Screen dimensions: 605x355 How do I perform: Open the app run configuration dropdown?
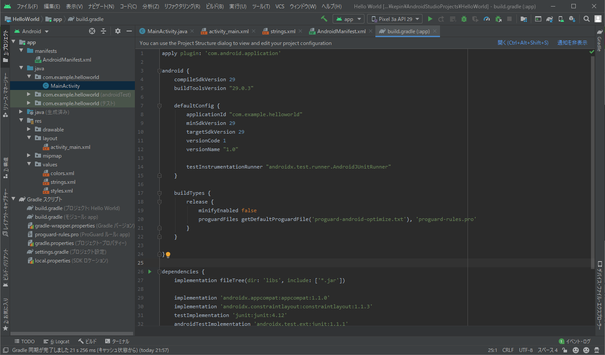tap(348, 19)
